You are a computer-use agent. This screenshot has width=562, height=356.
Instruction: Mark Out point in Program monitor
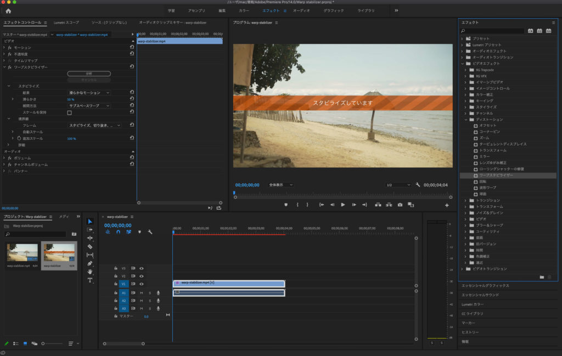coord(307,205)
